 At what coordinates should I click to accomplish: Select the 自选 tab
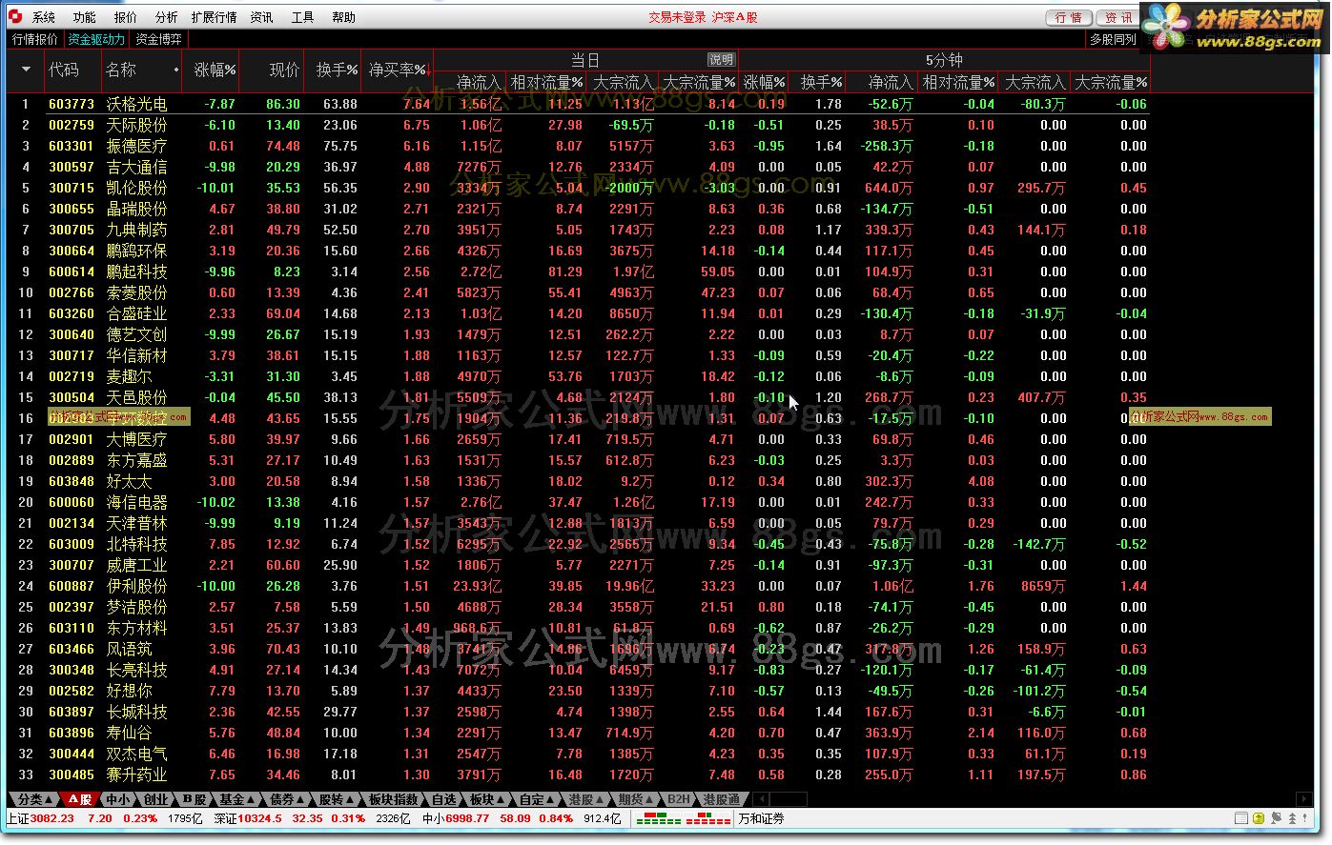444,799
